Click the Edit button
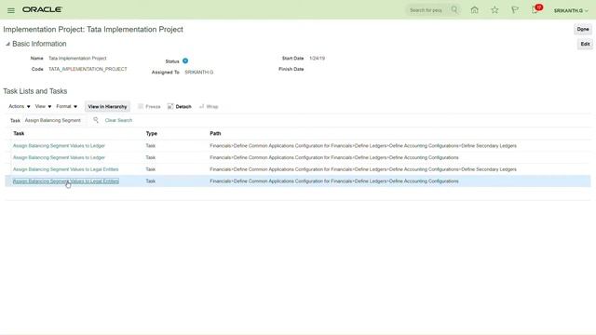The width and height of the screenshot is (596, 335). (x=585, y=44)
